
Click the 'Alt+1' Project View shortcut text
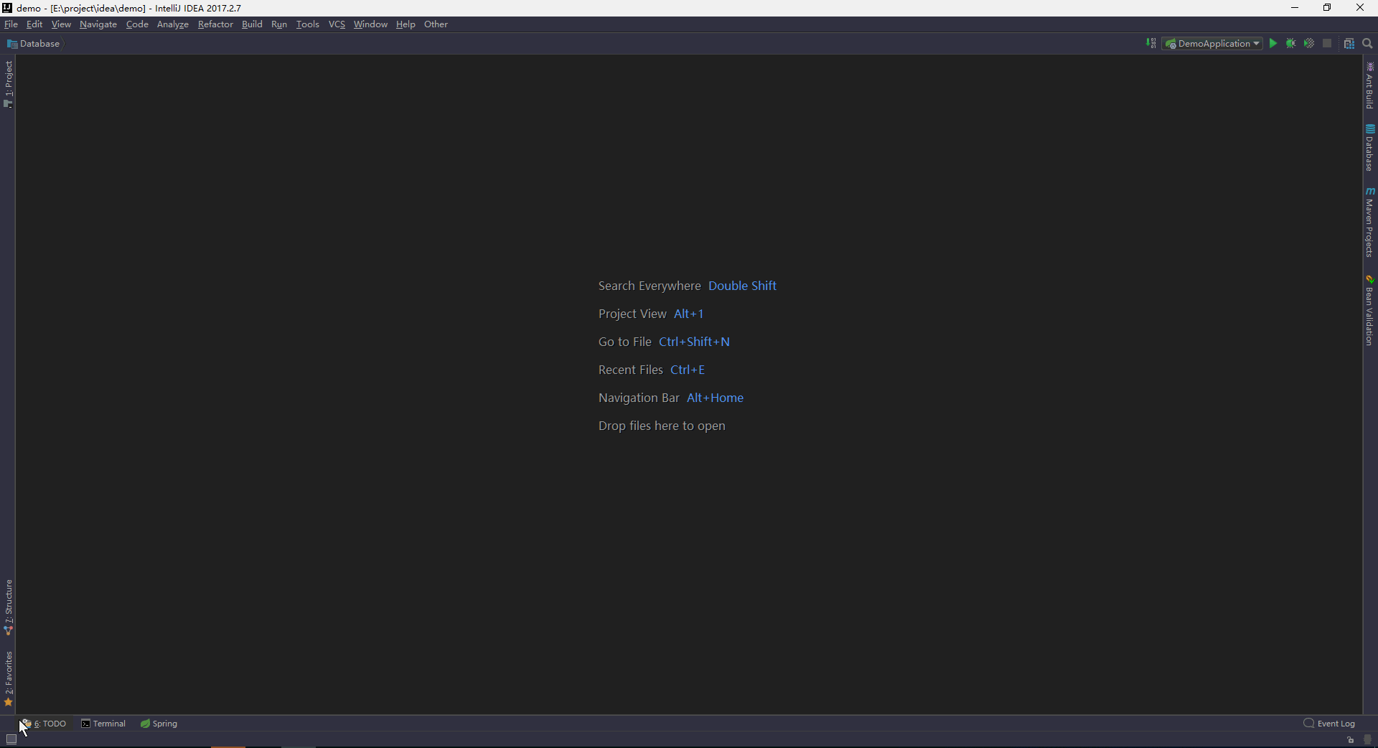pyautogui.click(x=688, y=314)
